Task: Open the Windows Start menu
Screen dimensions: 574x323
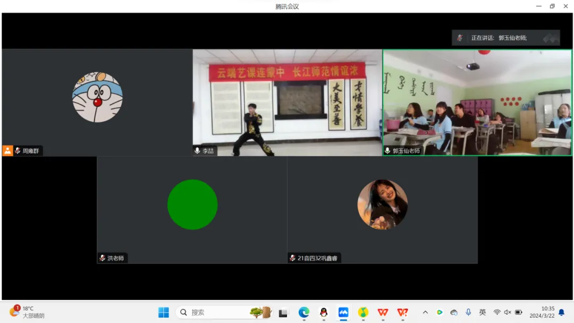Action: point(164,312)
